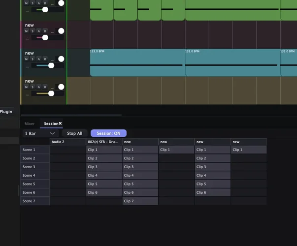The image size is (297, 246).
Task: Toggle the A button on pink 'new' track
Action: (39, 31)
